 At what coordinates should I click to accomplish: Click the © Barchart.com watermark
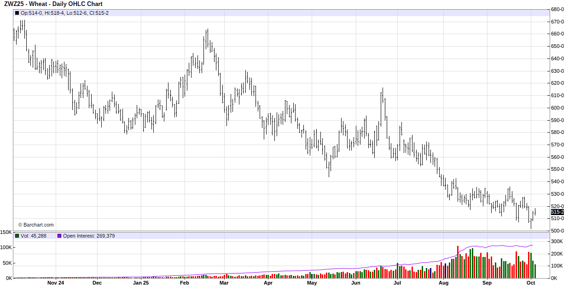pyautogui.click(x=36, y=225)
